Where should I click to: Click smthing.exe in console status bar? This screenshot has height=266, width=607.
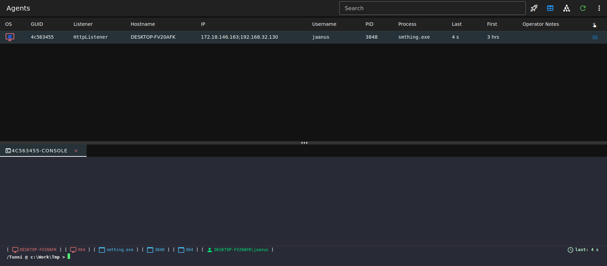point(120,250)
